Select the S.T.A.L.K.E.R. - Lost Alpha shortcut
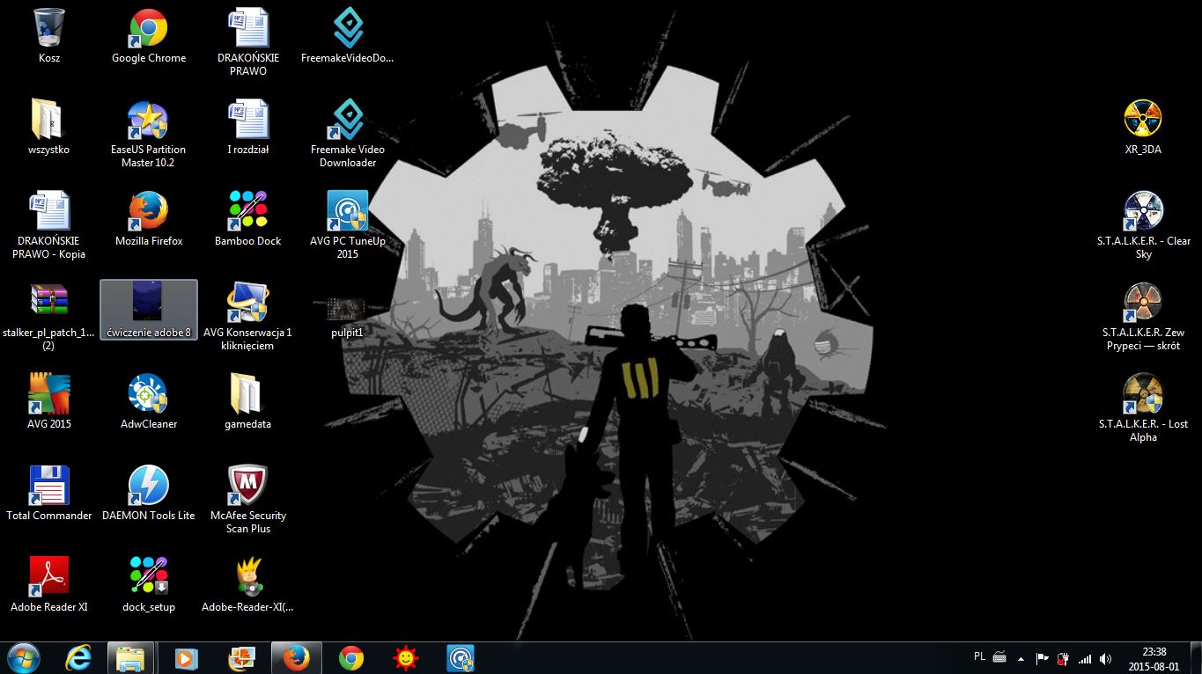Viewport: 1202px width, 674px height. pyautogui.click(x=1143, y=409)
